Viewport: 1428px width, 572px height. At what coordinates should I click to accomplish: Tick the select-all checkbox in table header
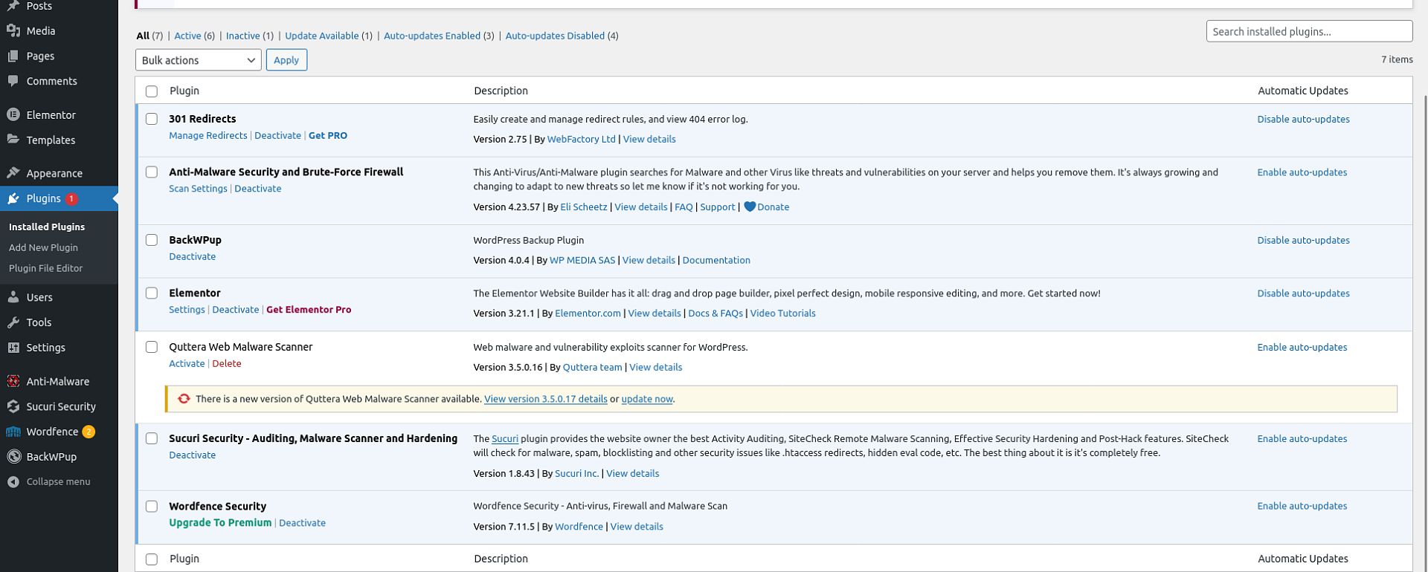(x=152, y=91)
